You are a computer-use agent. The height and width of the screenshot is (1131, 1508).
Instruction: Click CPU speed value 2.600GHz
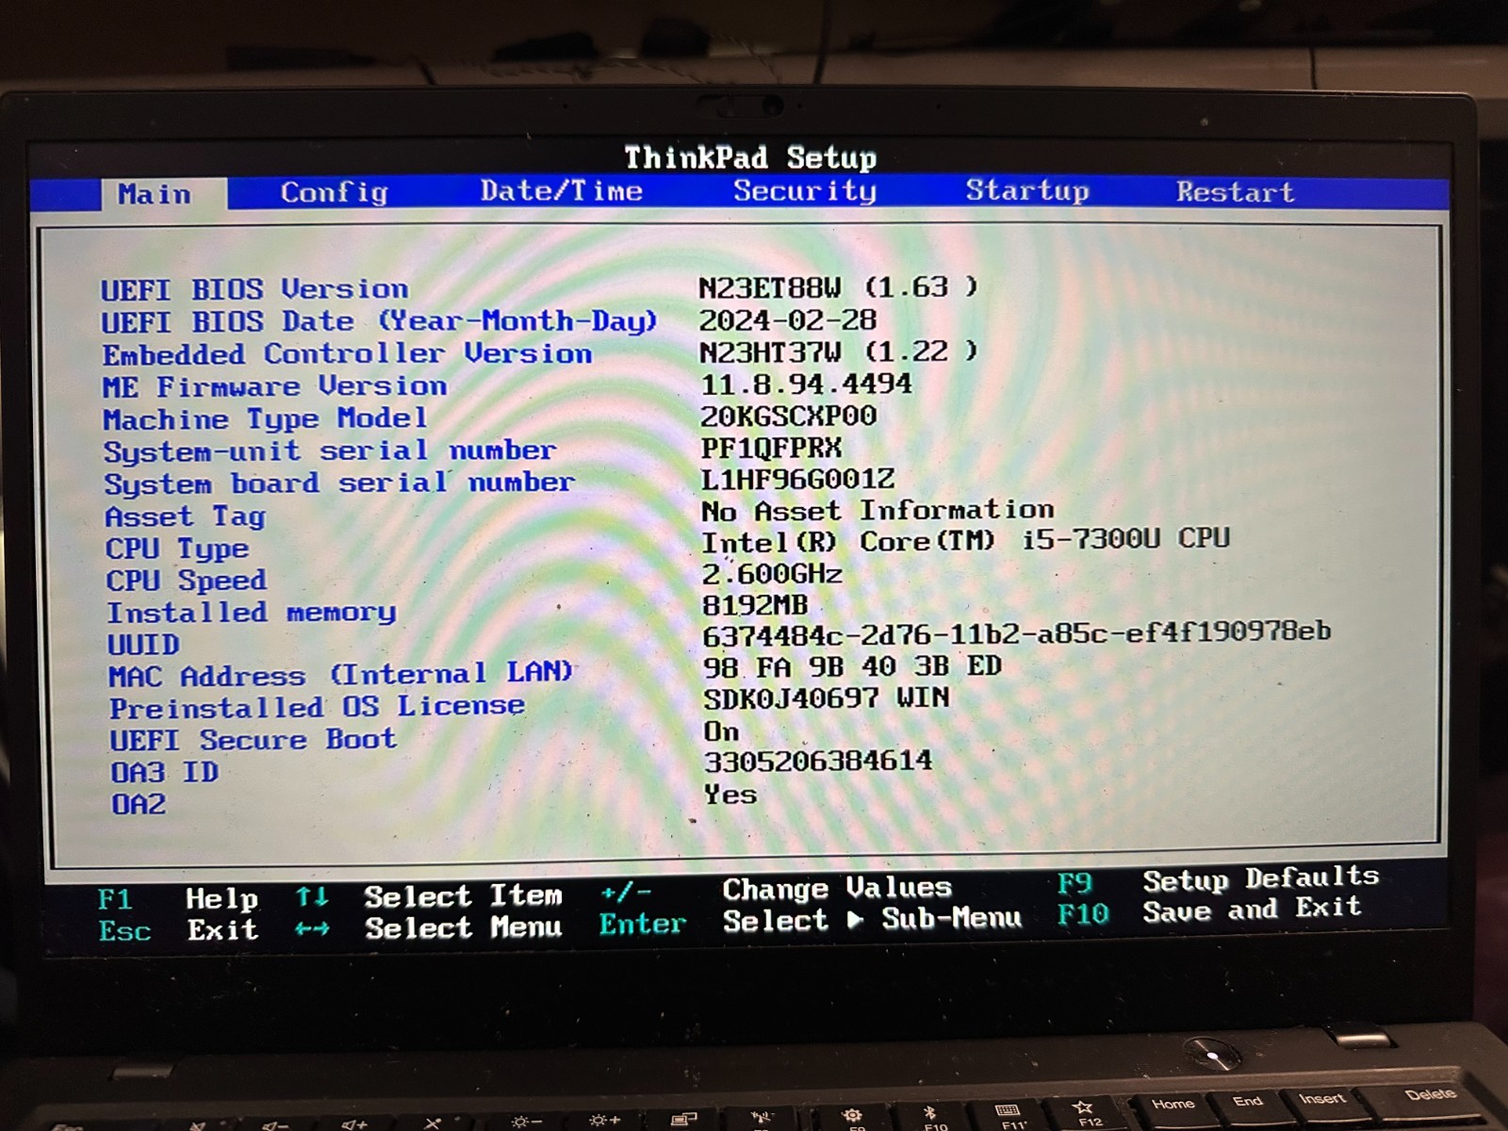[x=772, y=574]
